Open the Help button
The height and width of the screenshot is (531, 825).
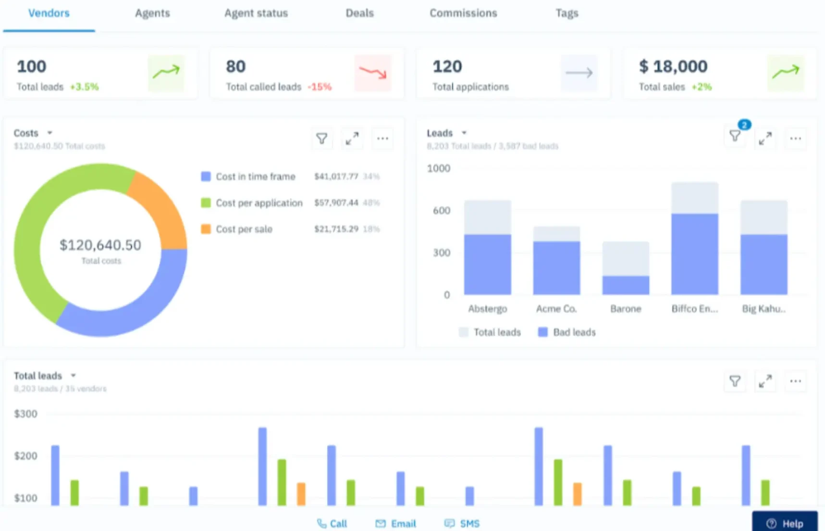coord(785,522)
